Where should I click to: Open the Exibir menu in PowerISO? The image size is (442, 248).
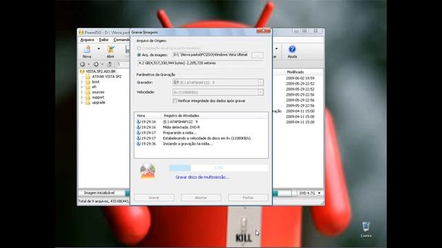[104, 40]
